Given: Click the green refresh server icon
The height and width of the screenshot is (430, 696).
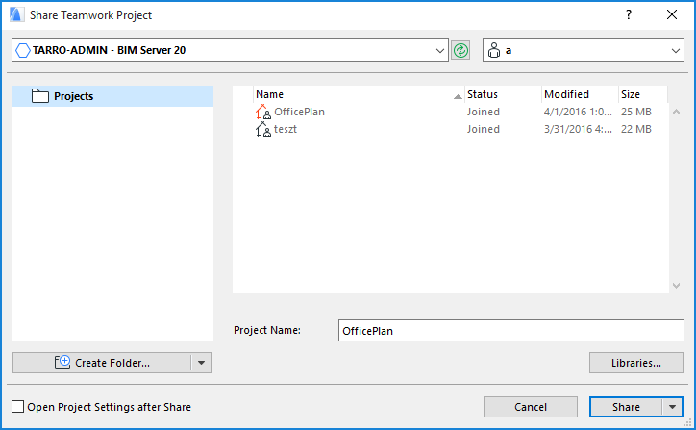Looking at the screenshot, I should click(461, 50).
